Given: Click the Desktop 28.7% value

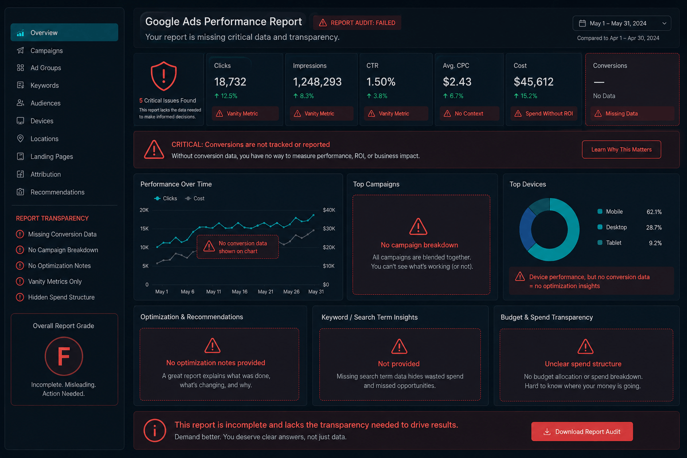Looking at the screenshot, I should [x=654, y=228].
